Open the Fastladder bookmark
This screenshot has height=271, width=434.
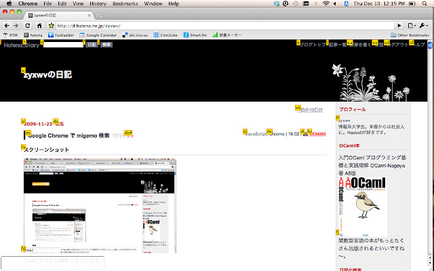coord(61,35)
